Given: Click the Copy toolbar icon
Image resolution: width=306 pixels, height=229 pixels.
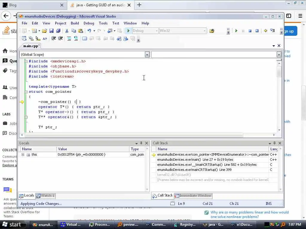Looking at the screenshot, I should (74, 31).
